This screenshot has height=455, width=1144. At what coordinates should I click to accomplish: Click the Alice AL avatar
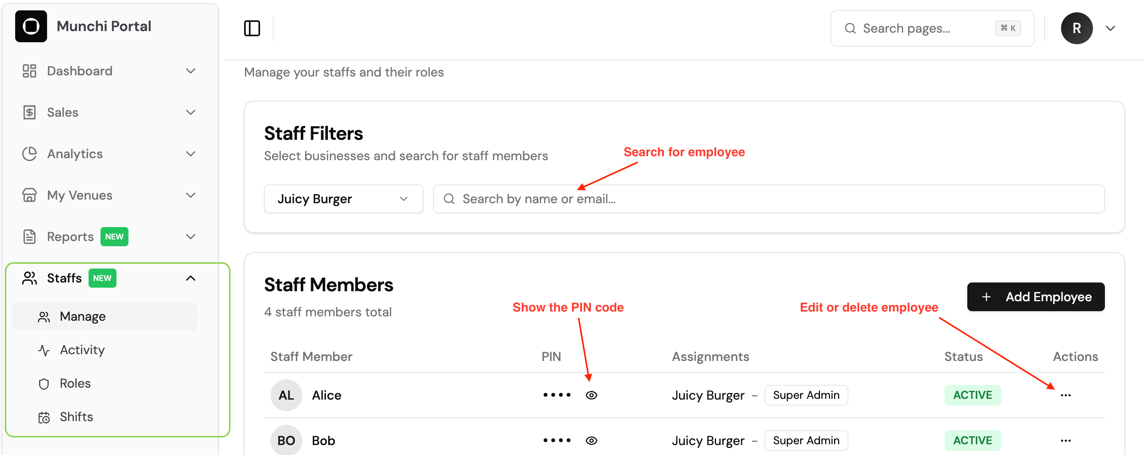pyautogui.click(x=286, y=395)
